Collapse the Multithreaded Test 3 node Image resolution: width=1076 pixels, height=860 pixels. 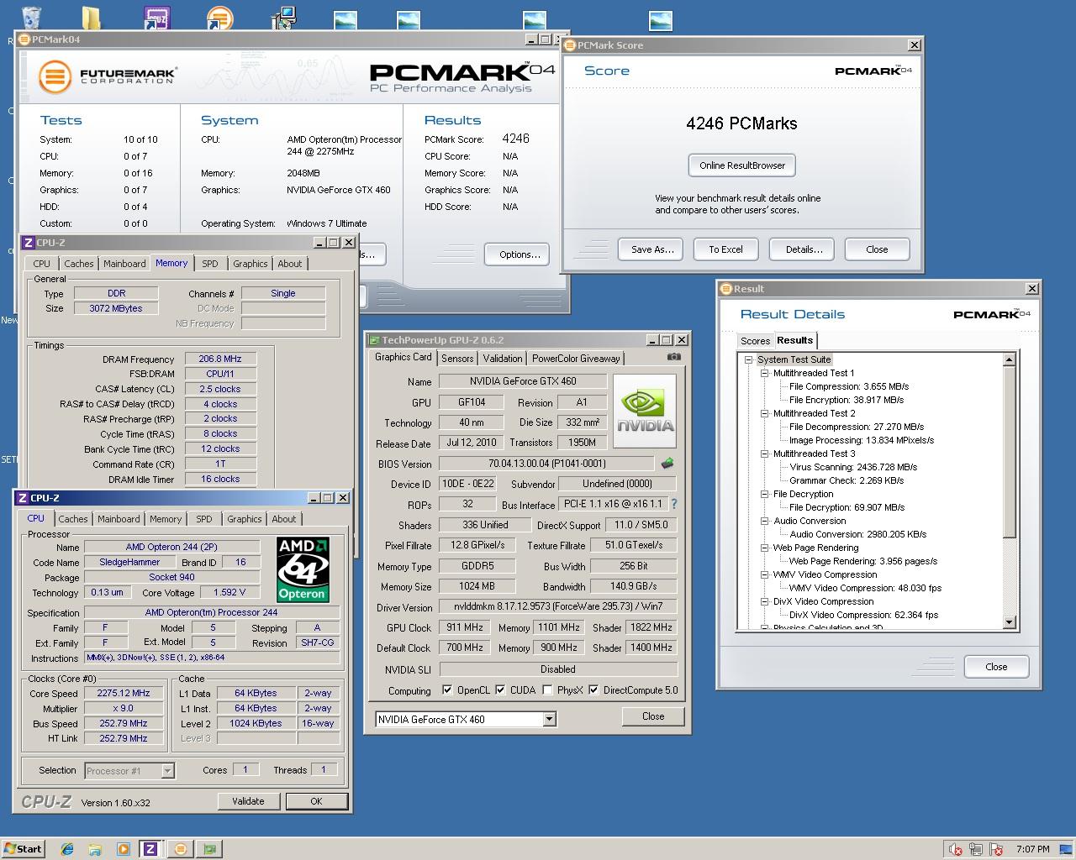[764, 454]
